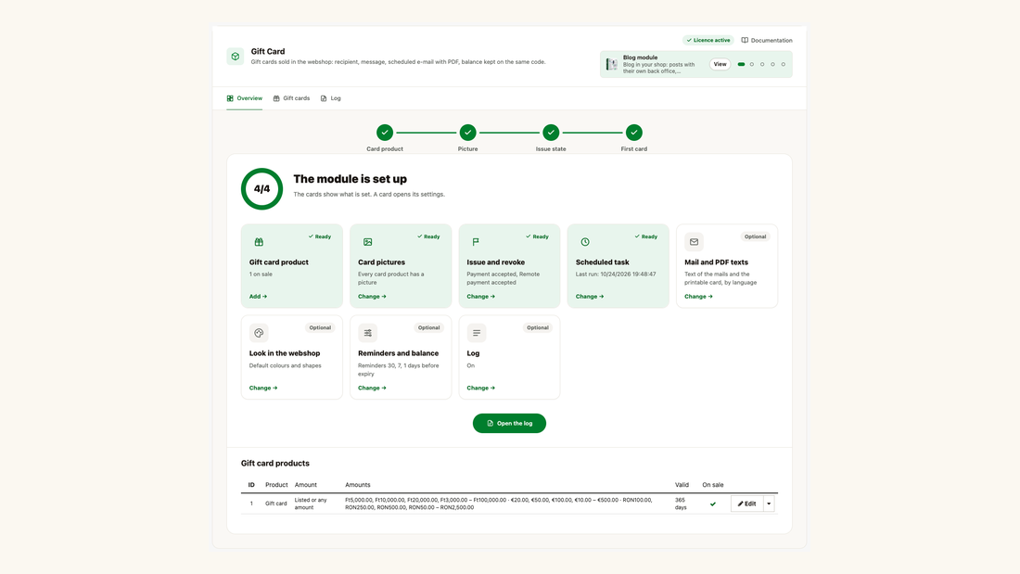Image resolution: width=1020 pixels, height=574 pixels.
Task: Click the Open the log button
Action: click(509, 424)
